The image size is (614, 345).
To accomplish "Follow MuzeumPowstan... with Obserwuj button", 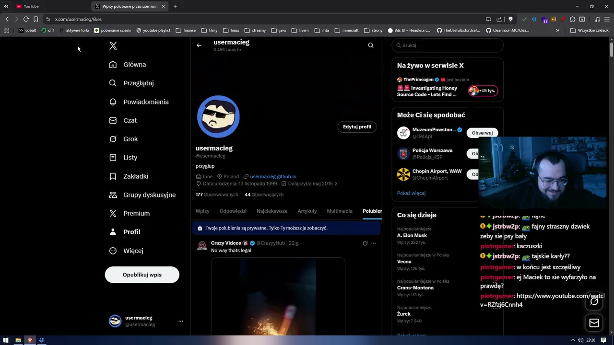I will [x=482, y=133].
